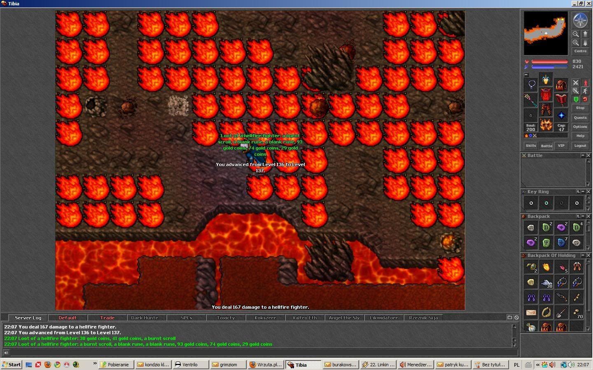The image size is (593, 370).
Task: Click the letter envelope item
Action: point(531,312)
